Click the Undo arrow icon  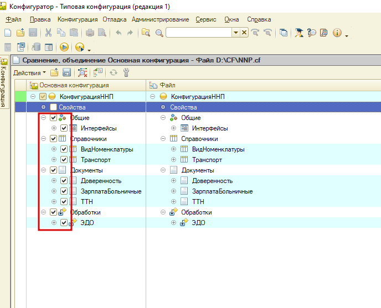point(119,33)
